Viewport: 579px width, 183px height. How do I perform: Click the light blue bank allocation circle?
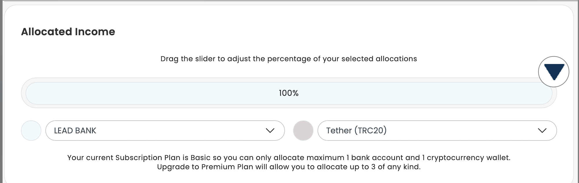coord(31,131)
